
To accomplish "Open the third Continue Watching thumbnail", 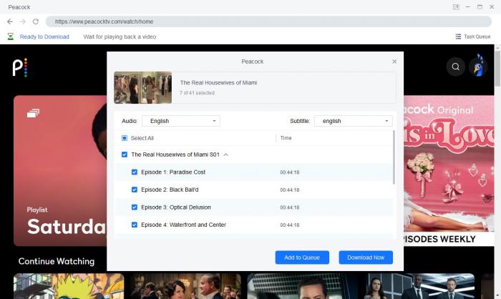I will pos(302,286).
